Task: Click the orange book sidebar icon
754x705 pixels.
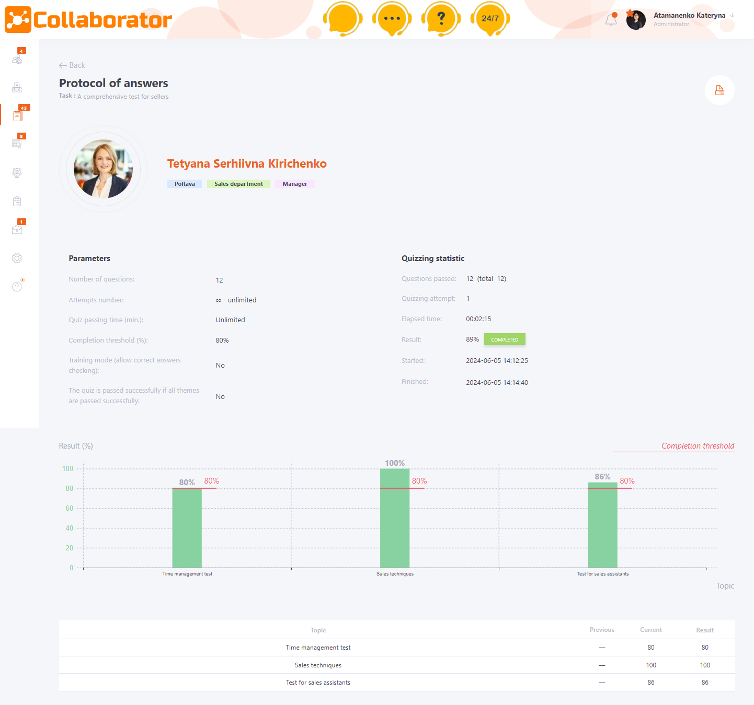Action: [x=18, y=115]
